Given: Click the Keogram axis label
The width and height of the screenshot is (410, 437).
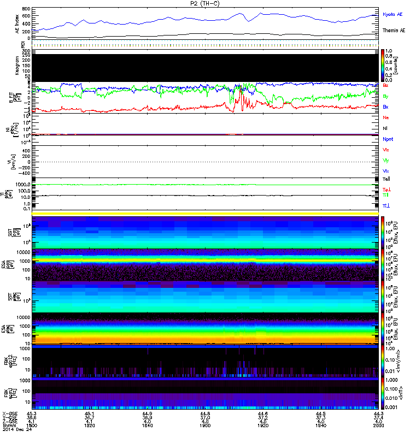Looking at the screenshot, I should 17,66.
